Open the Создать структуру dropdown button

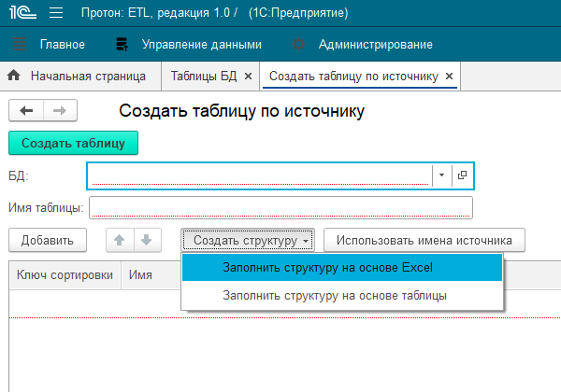248,240
